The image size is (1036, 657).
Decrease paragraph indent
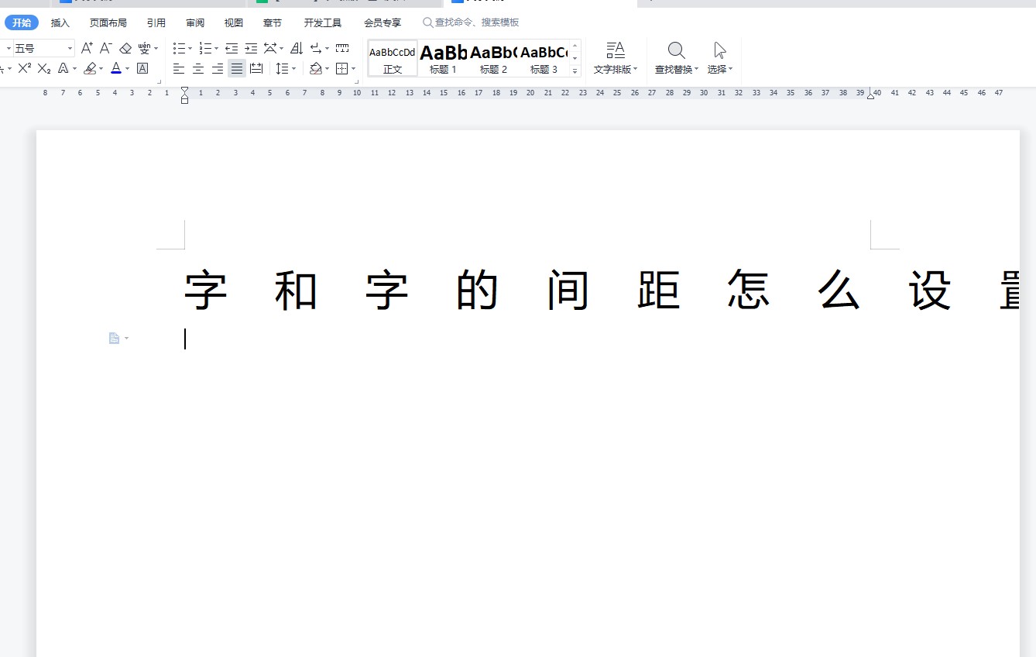[x=232, y=48]
